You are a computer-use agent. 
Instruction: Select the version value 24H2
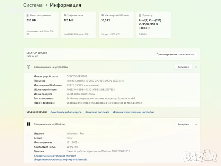coord(70,138)
